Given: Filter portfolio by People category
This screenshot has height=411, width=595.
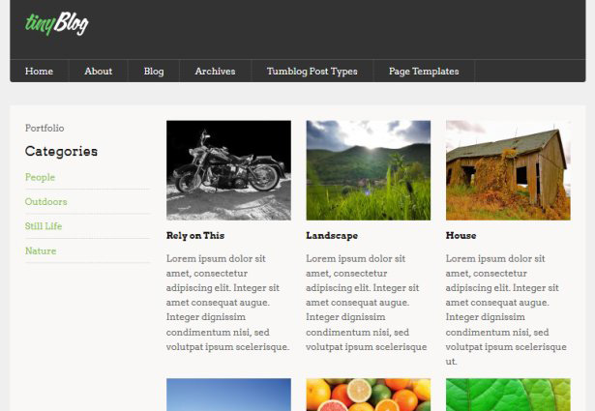Looking at the screenshot, I should 40,177.
